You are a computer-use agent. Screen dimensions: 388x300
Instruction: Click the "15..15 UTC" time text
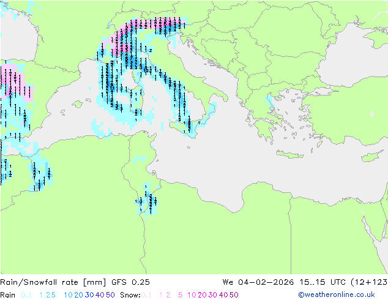323,282
